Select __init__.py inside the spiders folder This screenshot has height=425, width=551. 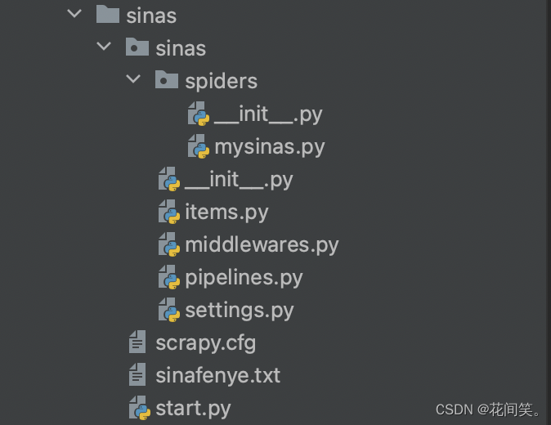268,114
